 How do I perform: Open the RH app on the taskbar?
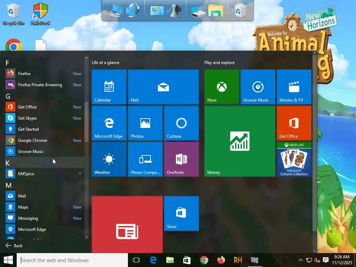coord(238,260)
